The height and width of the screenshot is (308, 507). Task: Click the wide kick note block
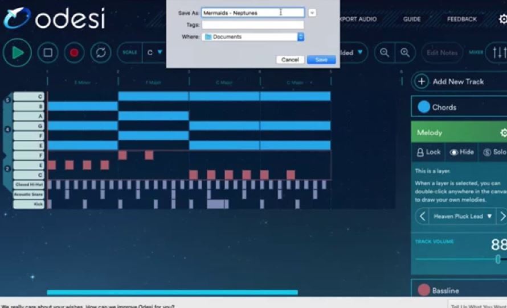pos(216,204)
